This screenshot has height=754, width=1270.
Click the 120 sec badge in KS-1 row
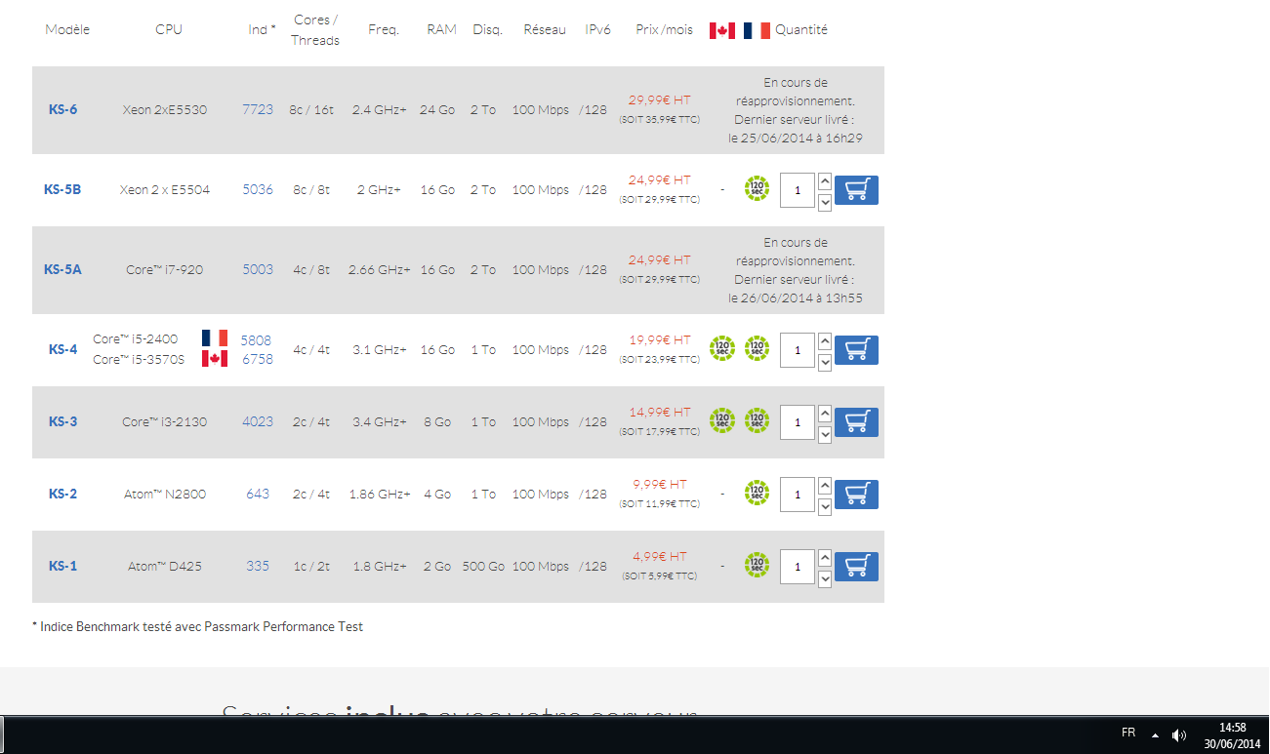[x=757, y=566]
